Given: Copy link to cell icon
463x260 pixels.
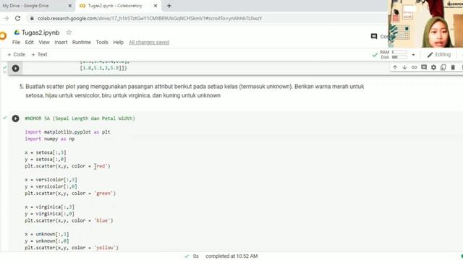Looking at the screenshot, I should [x=415, y=67].
